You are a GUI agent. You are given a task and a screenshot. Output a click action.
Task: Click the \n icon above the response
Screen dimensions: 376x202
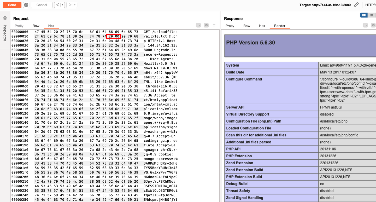point(373,25)
